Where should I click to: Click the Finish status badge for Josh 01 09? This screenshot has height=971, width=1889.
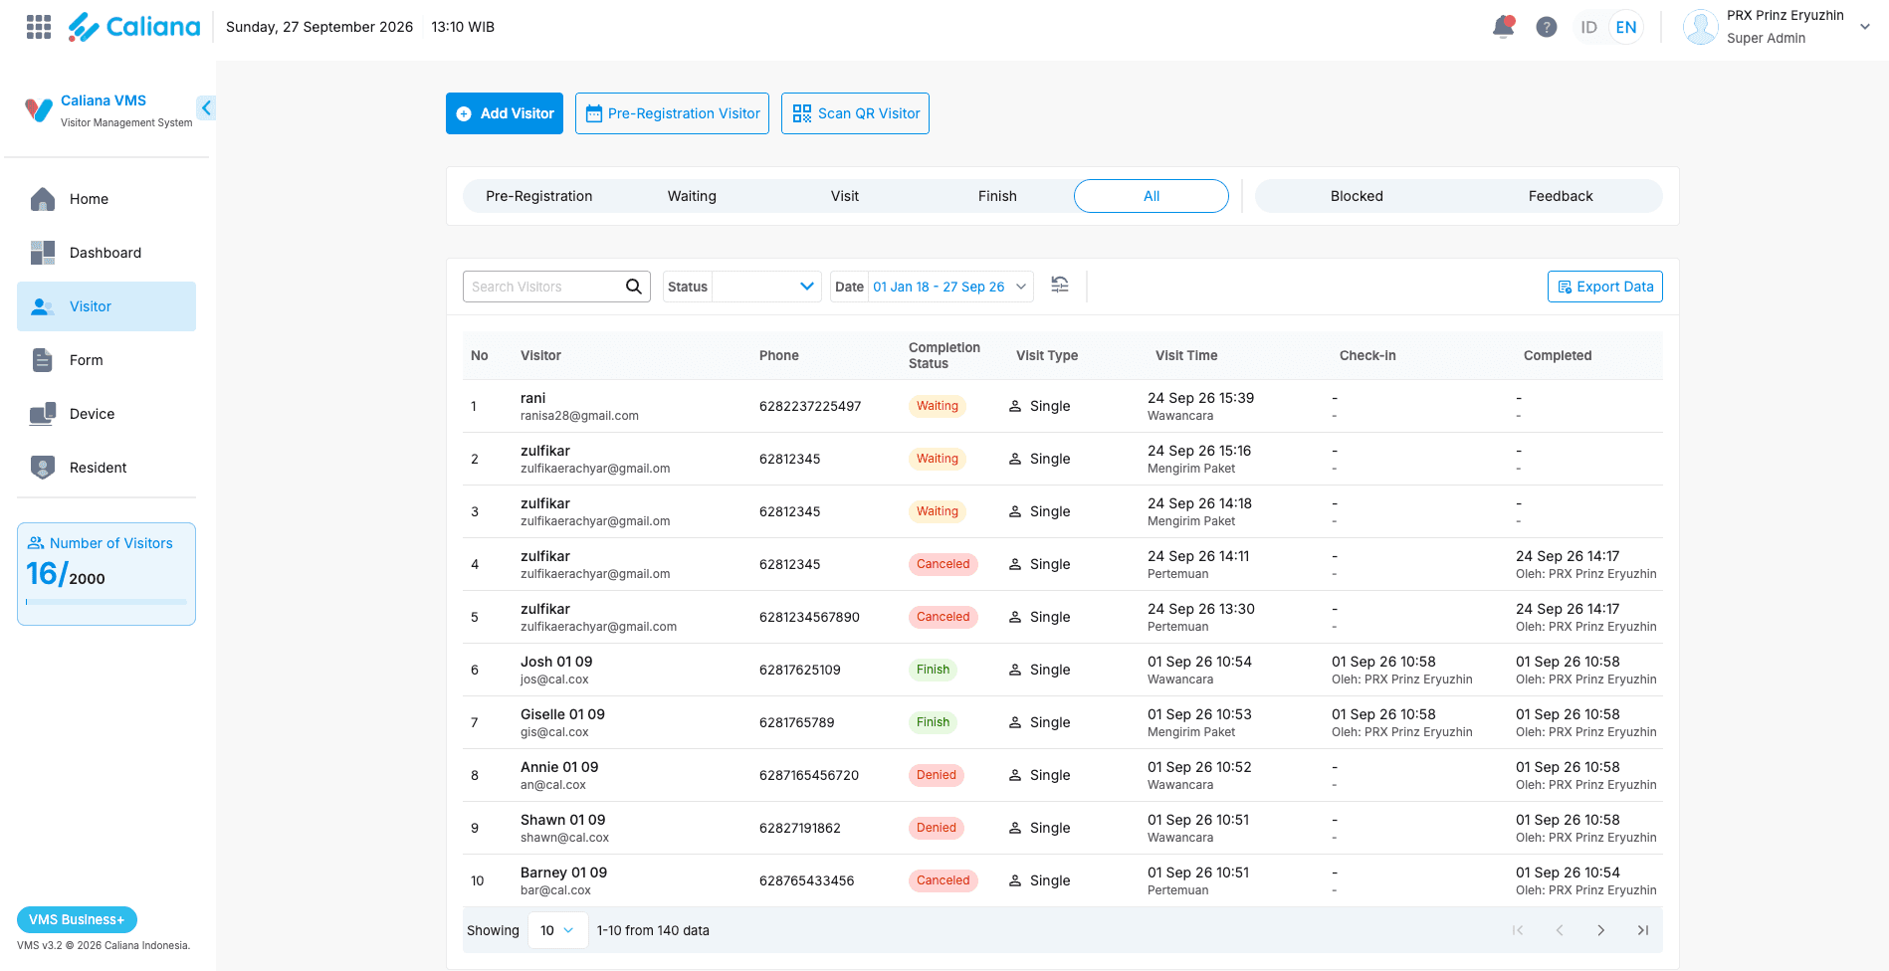pyautogui.click(x=933, y=670)
